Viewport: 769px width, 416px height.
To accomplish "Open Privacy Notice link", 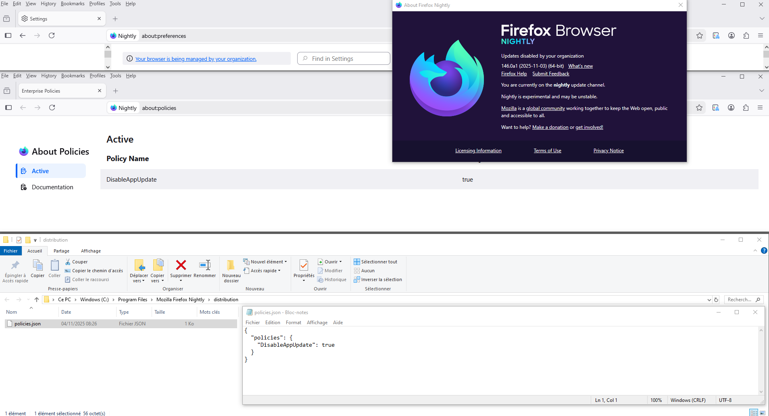I will [609, 151].
